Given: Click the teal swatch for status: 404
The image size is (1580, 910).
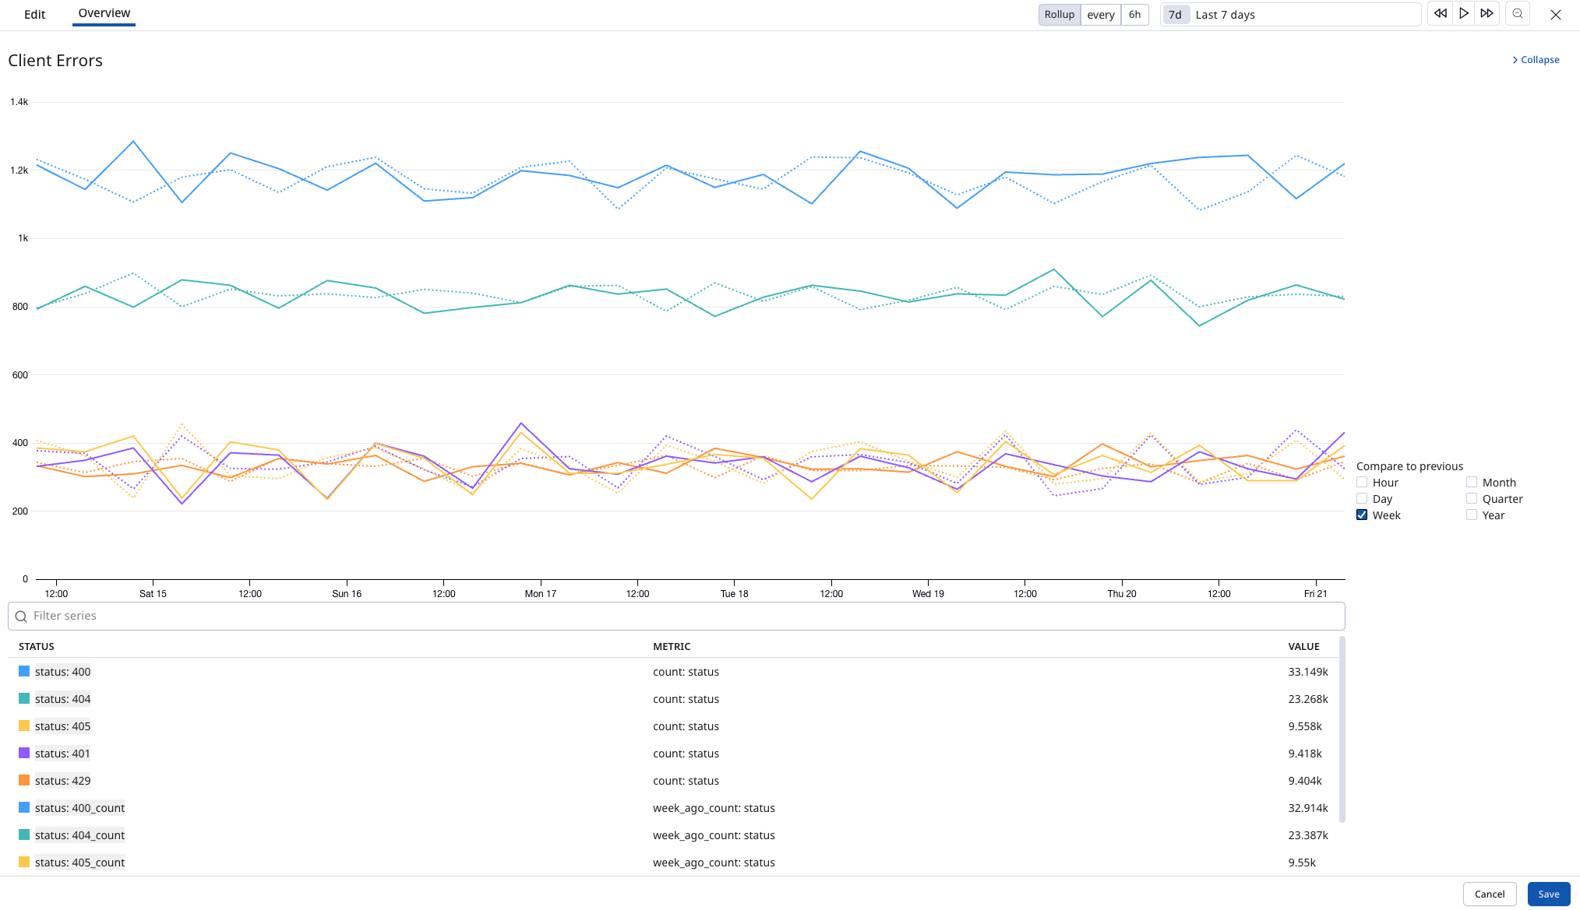Looking at the screenshot, I should 24,699.
